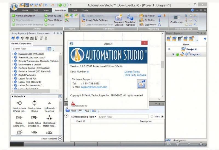Switch to the Fluid ribbon tab
219x150 pixels.
(74, 10)
